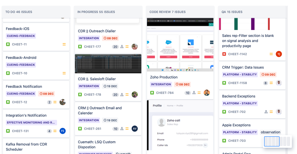The image size is (297, 154).
Task: Open the Feedback-Android card title
Action: (21, 58)
